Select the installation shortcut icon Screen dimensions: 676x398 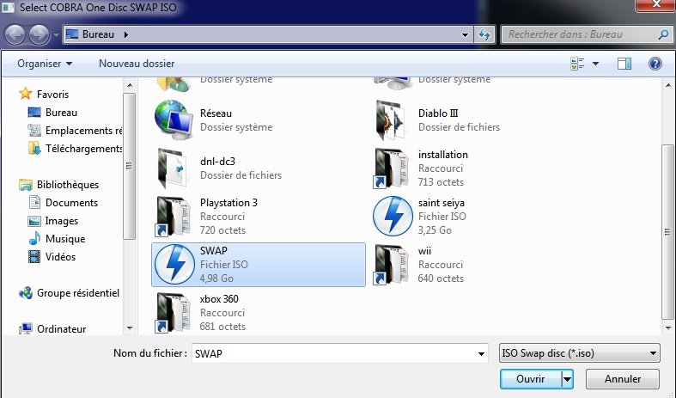[x=393, y=168]
